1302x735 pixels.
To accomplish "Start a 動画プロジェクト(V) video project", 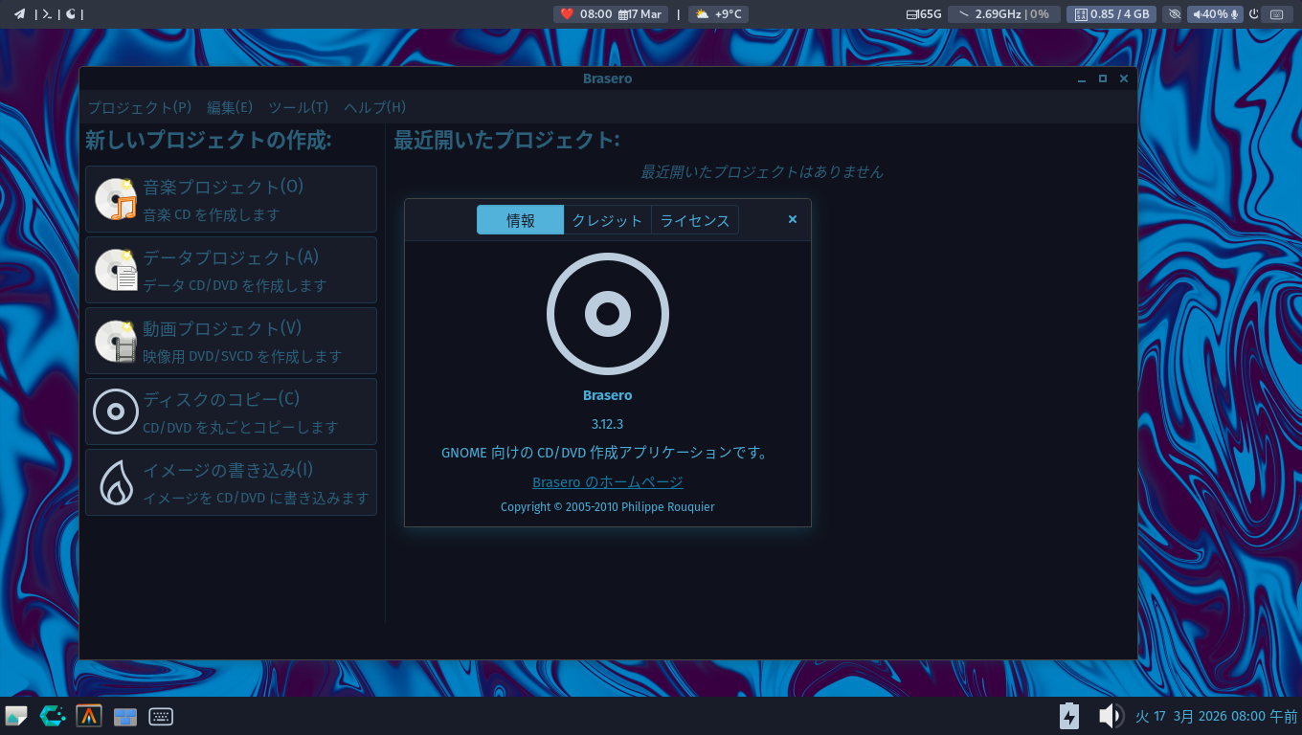I will pyautogui.click(x=231, y=341).
